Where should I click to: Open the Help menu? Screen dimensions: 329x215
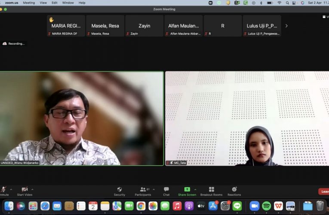click(x=82, y=3)
